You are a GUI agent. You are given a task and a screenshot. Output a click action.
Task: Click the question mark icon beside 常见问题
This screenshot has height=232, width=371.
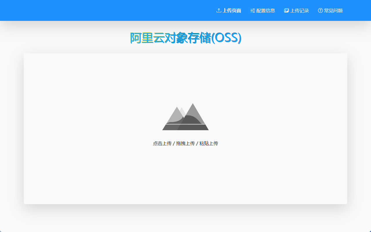[x=320, y=10]
